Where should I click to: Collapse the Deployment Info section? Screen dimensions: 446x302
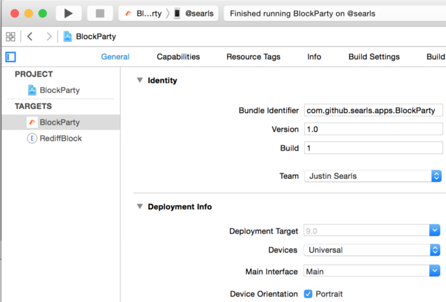[x=140, y=207]
